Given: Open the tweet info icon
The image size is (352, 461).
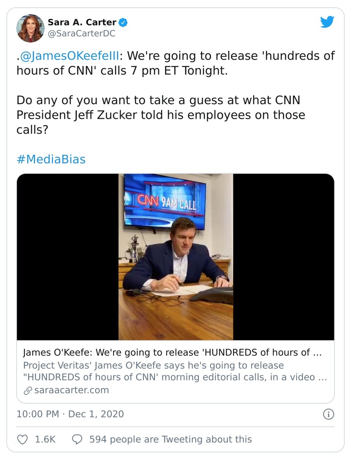Looking at the screenshot, I should [x=328, y=414].
